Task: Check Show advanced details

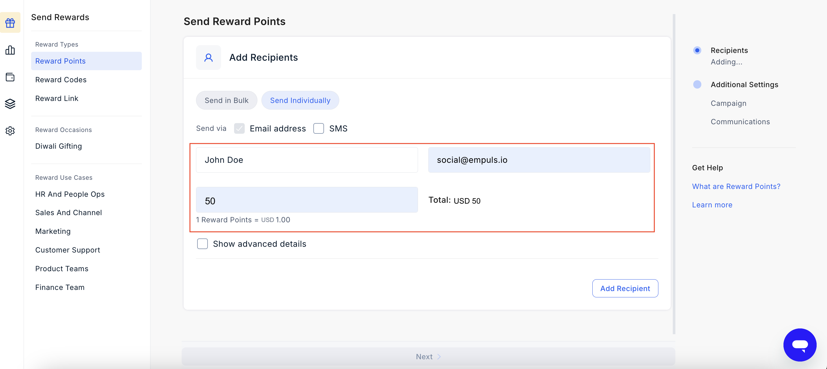Action: [202, 244]
